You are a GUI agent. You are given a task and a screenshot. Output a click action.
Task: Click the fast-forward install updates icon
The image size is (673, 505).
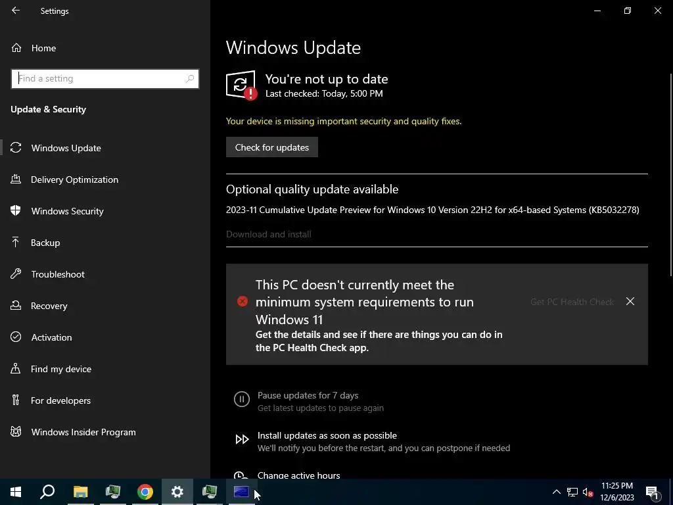[242, 439]
